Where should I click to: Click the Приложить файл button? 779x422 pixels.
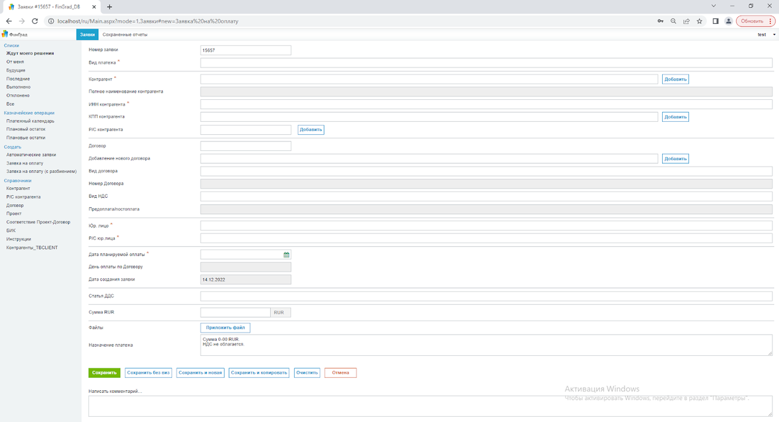[x=225, y=329]
